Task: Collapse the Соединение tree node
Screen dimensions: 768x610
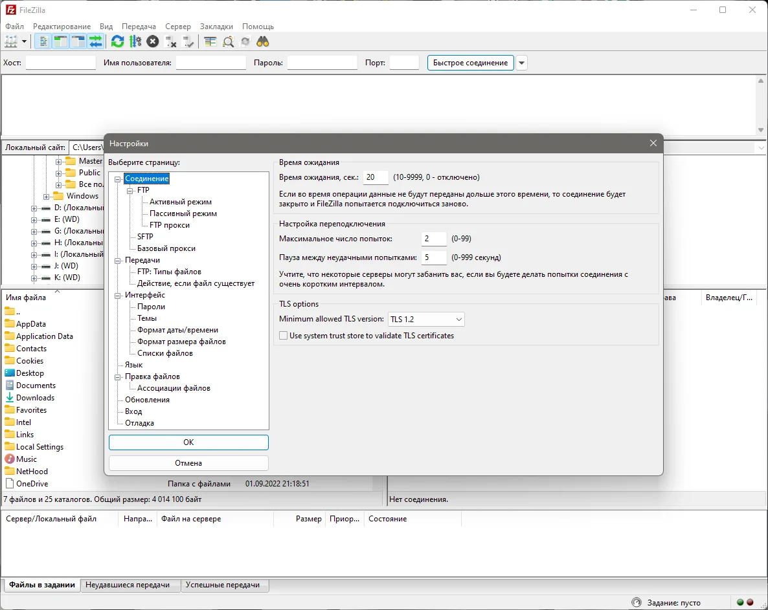Action: point(118,179)
